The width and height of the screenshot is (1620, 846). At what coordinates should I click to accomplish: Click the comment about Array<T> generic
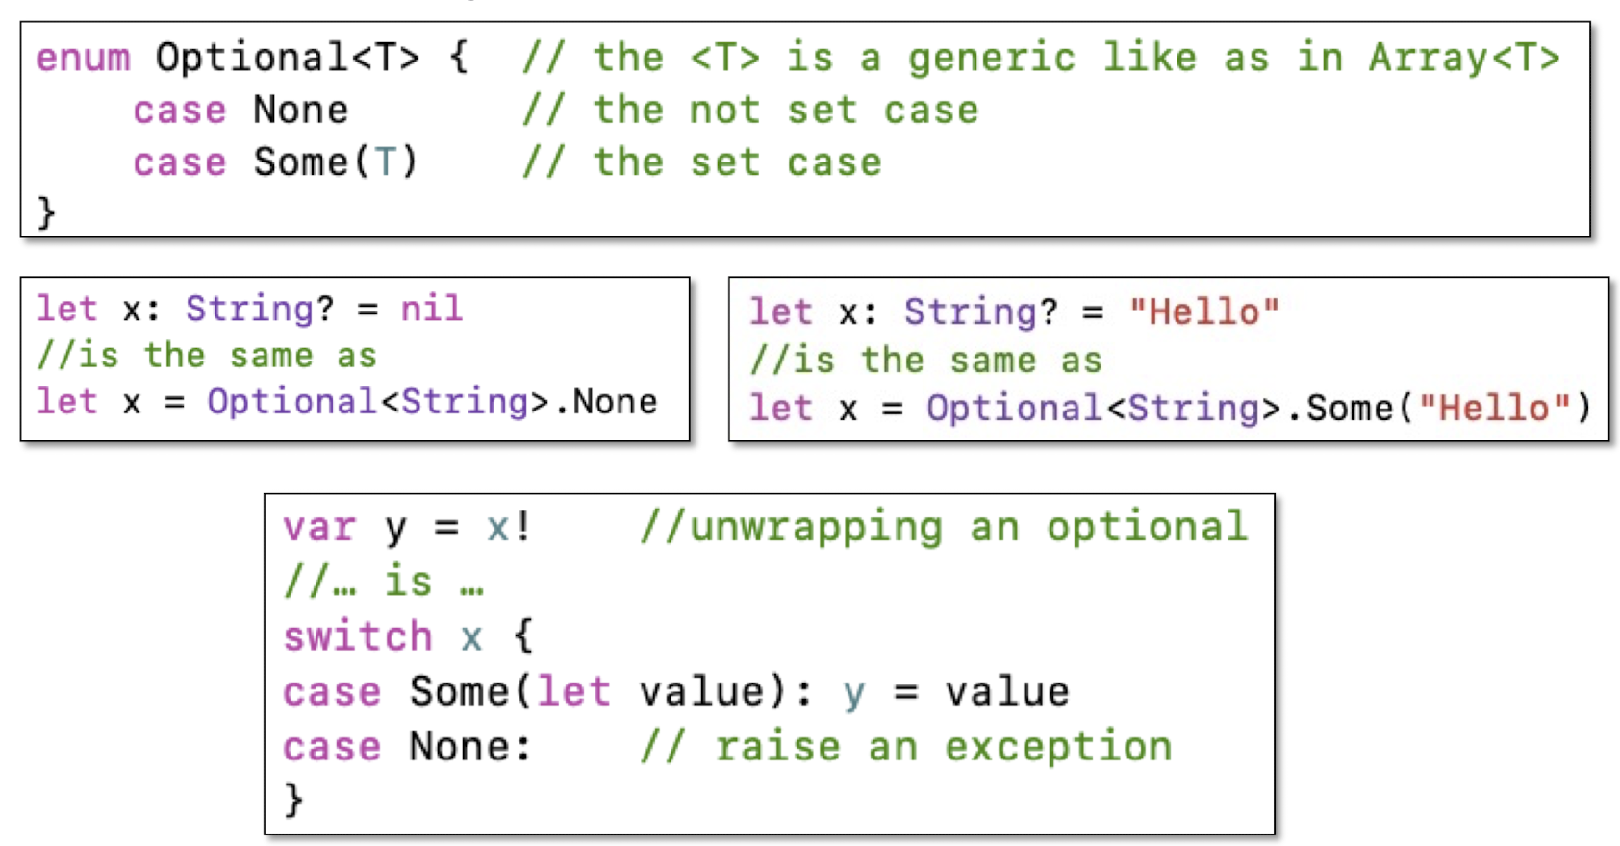click(1041, 58)
